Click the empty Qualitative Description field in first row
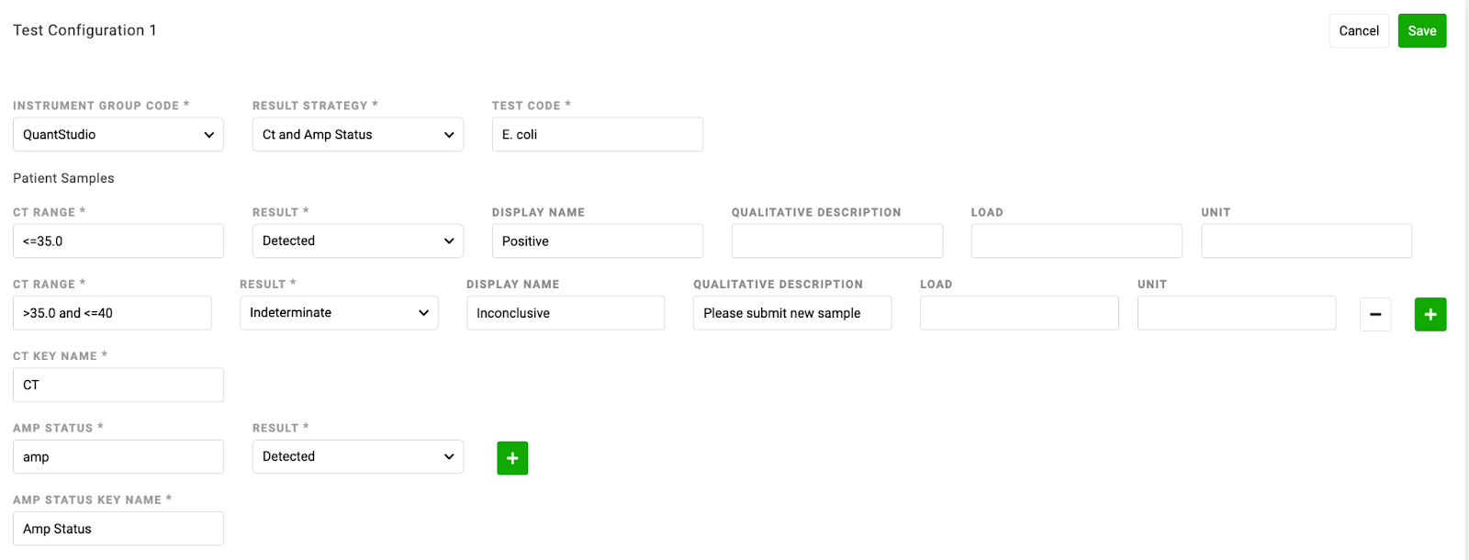Viewport: 1469px width, 560px height. point(837,241)
